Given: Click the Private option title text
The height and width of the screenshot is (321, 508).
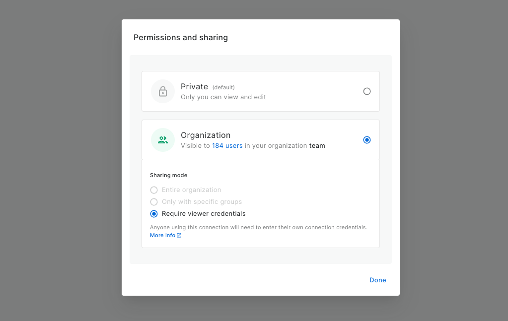Looking at the screenshot, I should [194, 87].
